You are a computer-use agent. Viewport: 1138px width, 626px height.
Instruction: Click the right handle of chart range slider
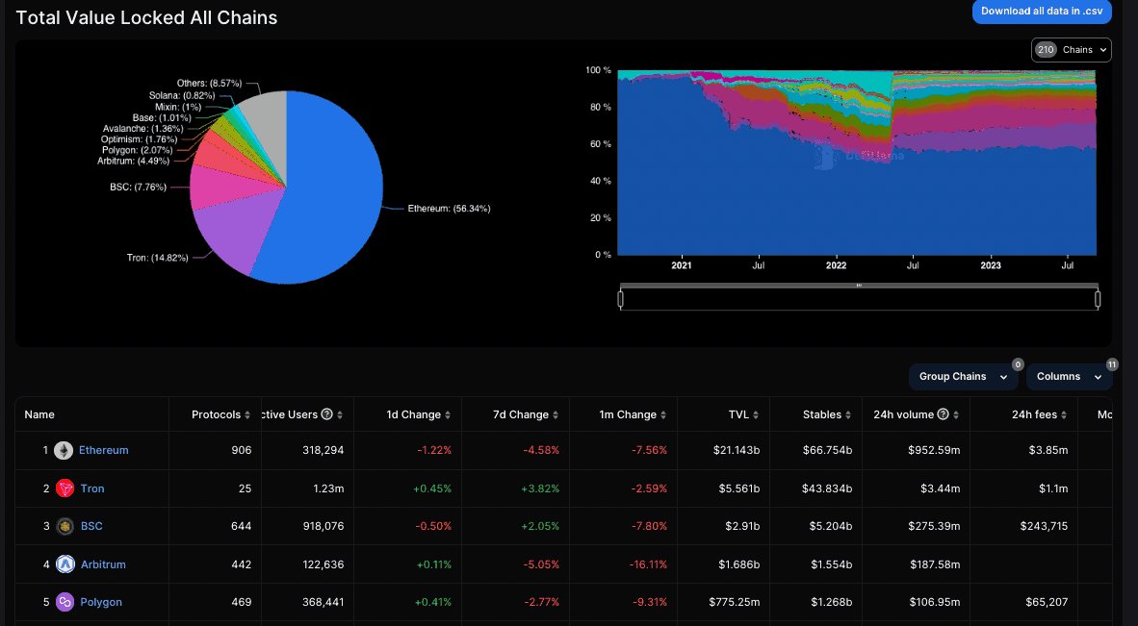(x=1098, y=298)
